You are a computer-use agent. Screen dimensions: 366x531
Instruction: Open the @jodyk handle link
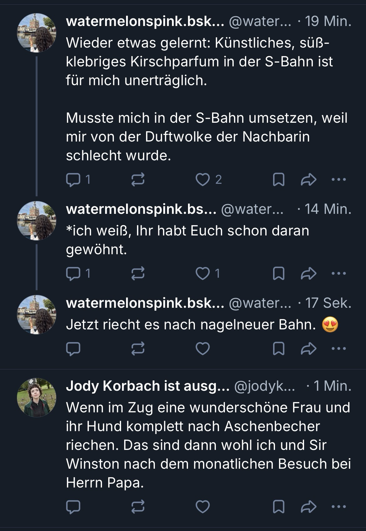[264, 386]
